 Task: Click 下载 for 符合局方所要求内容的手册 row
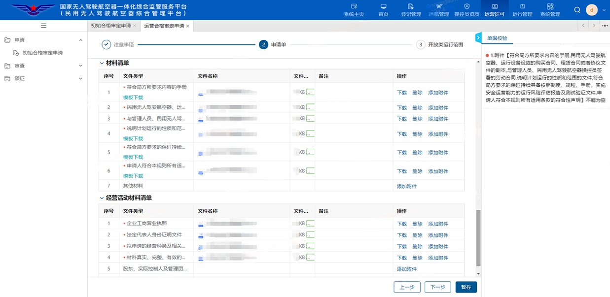pos(402,93)
